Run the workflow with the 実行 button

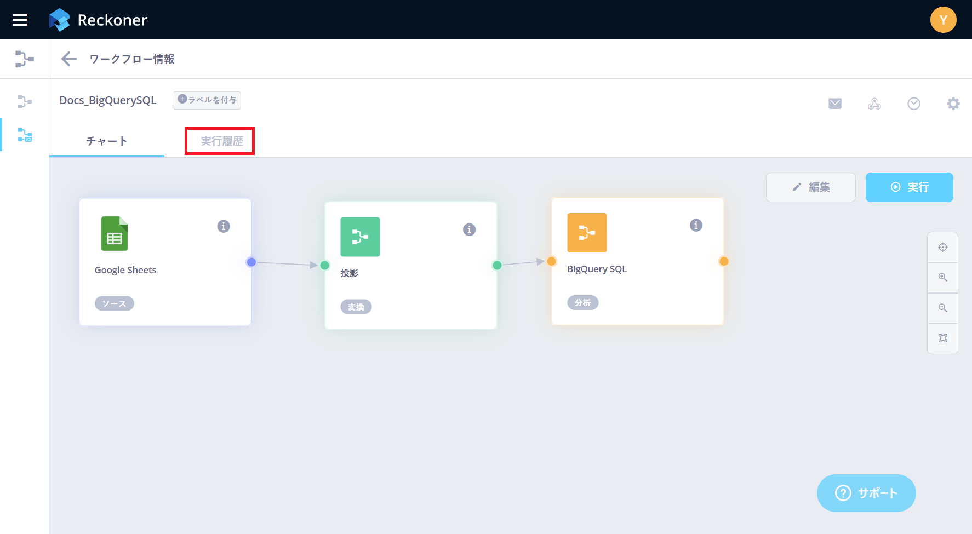(909, 187)
